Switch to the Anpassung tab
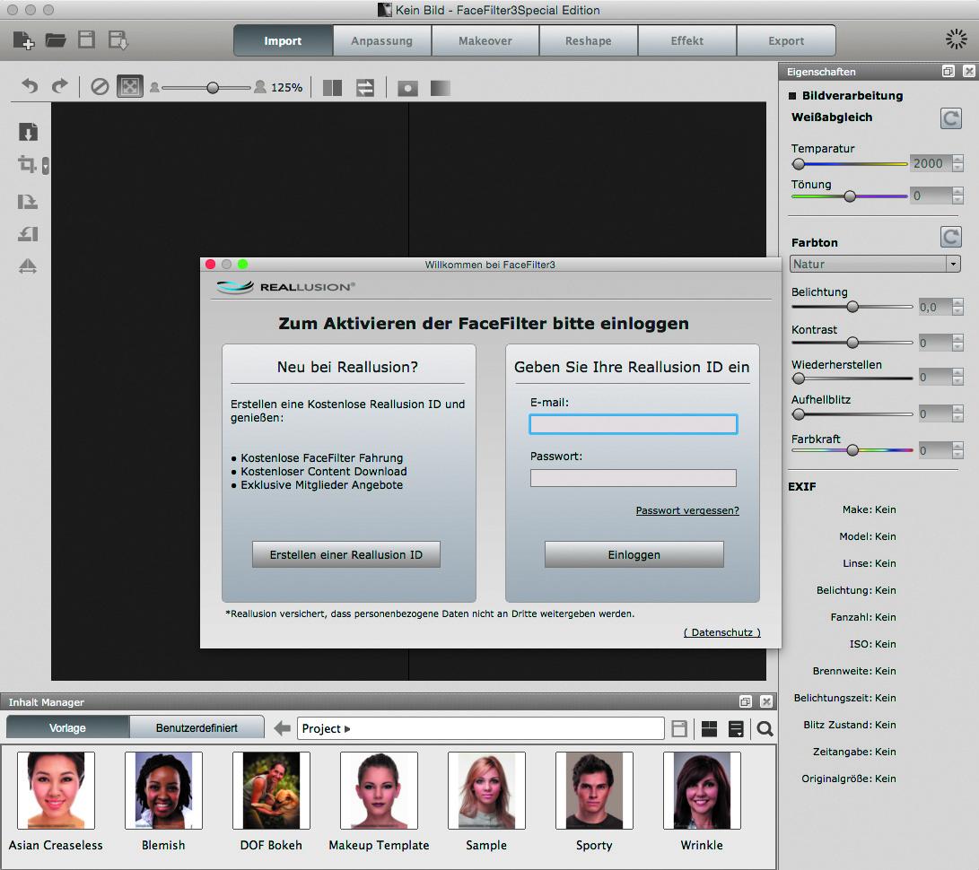The image size is (979, 870). coord(381,40)
